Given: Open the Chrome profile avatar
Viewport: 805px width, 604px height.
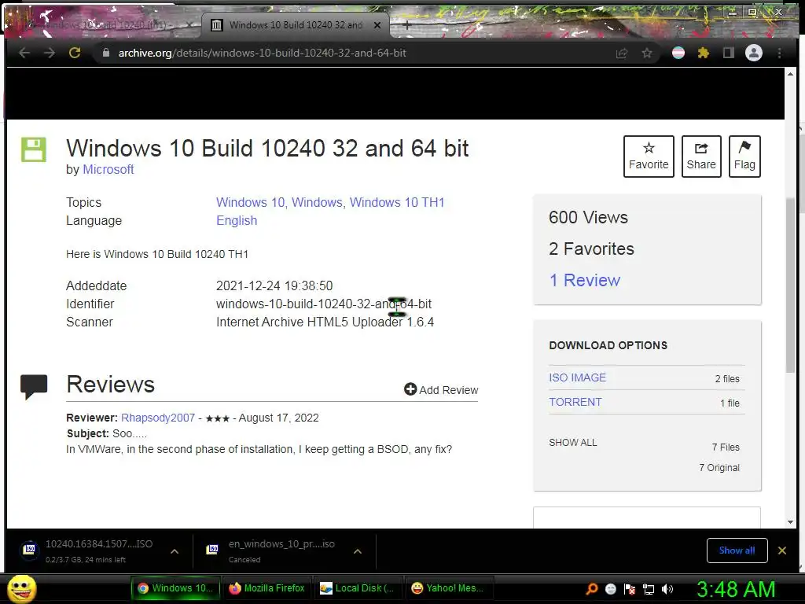Looking at the screenshot, I should (754, 53).
